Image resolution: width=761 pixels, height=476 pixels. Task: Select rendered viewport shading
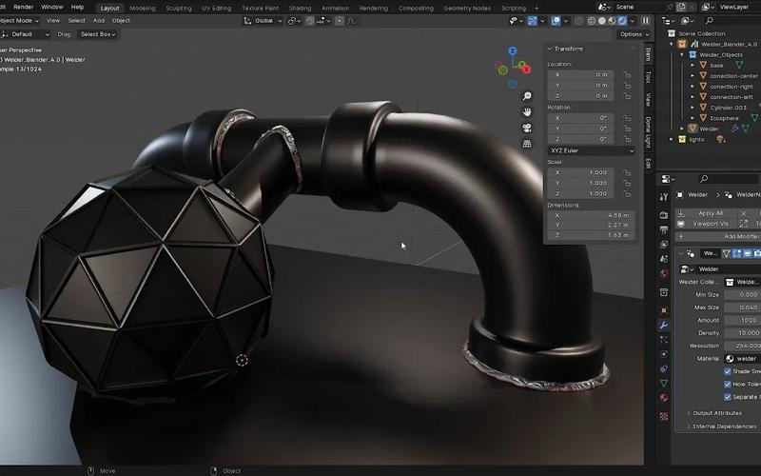point(622,21)
